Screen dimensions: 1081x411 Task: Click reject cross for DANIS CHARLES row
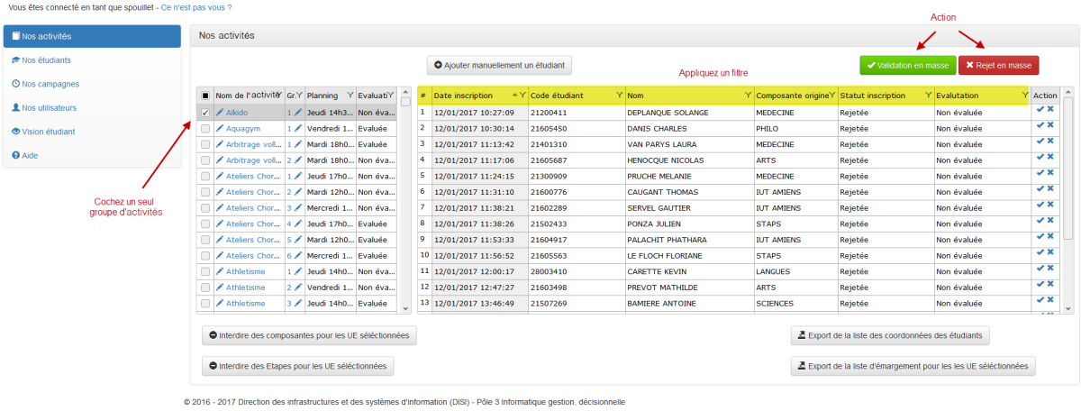tap(1050, 129)
